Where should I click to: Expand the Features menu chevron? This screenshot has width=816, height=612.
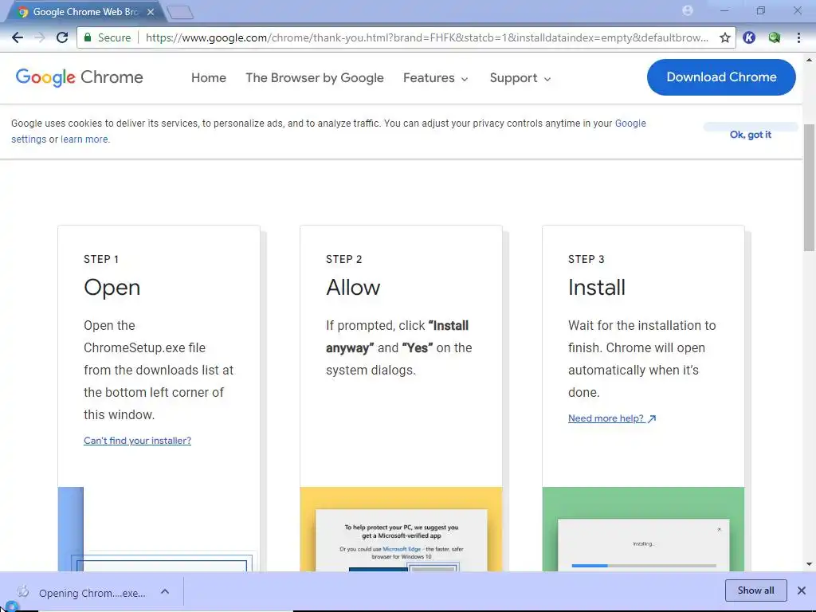click(x=465, y=79)
